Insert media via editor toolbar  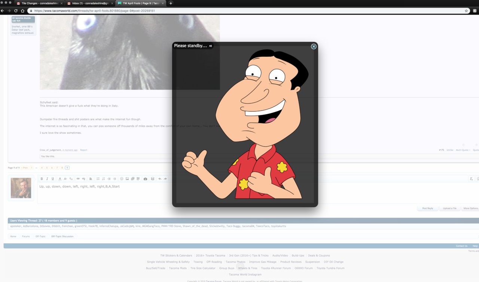pyautogui.click(x=132, y=179)
